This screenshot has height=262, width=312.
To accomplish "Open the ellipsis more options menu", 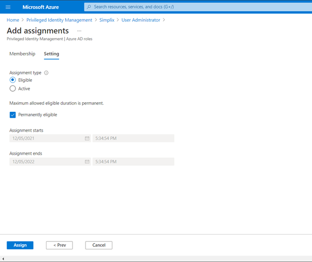I will click(x=79, y=31).
